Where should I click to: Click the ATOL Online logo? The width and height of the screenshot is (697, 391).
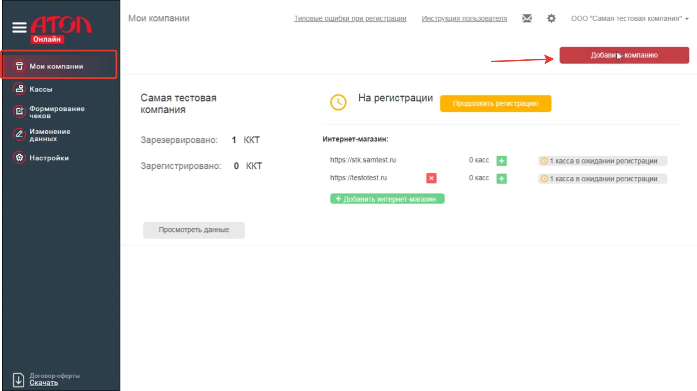[x=61, y=30]
